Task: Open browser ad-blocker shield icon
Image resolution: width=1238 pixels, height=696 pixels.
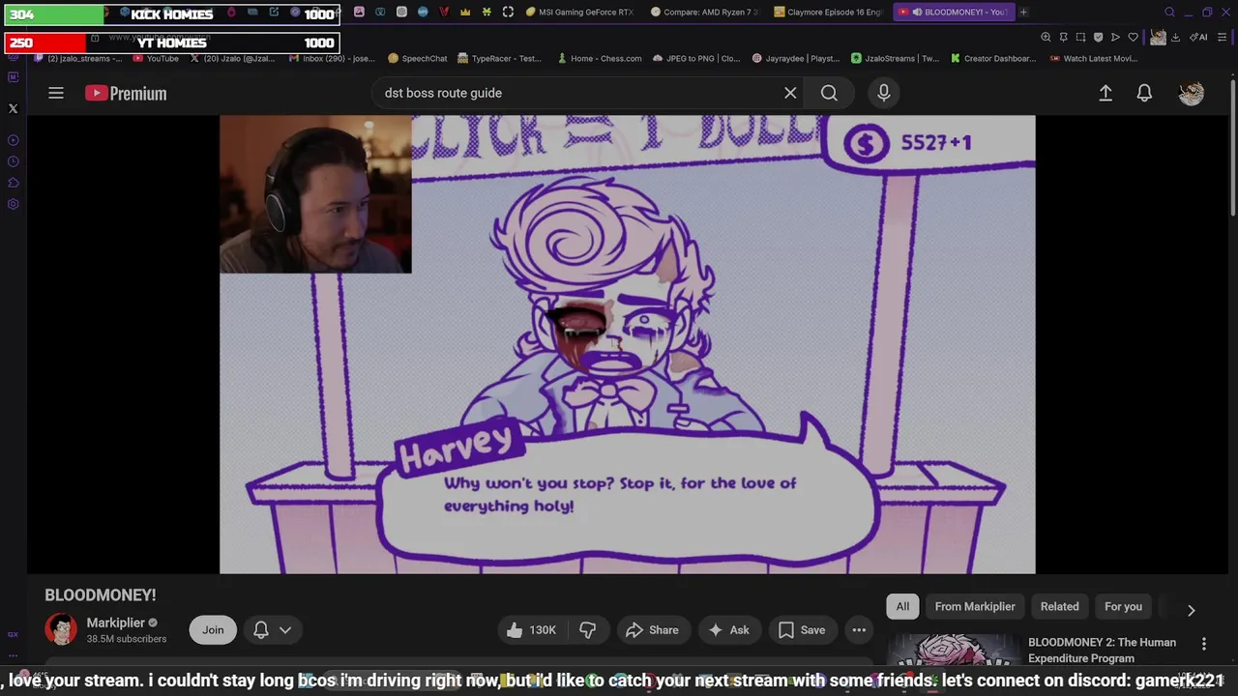Action: click(x=1098, y=37)
